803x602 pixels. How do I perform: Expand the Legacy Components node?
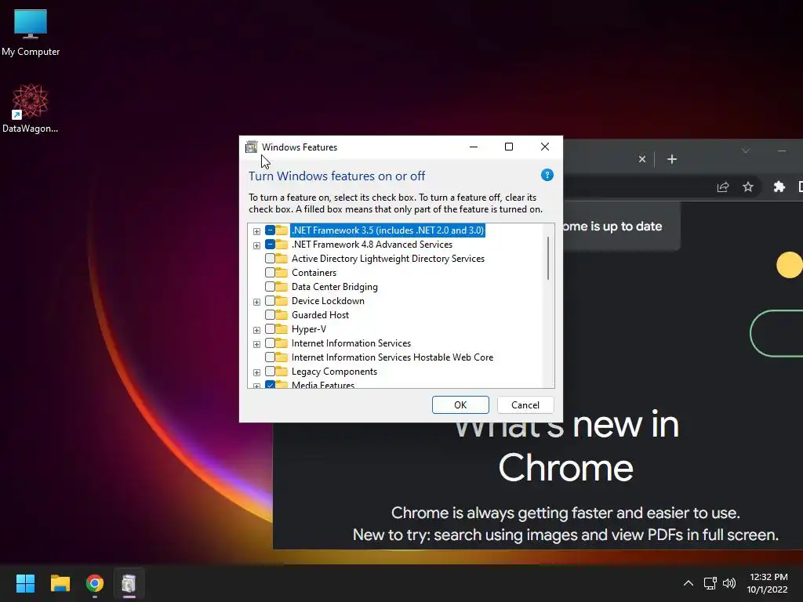(x=256, y=372)
